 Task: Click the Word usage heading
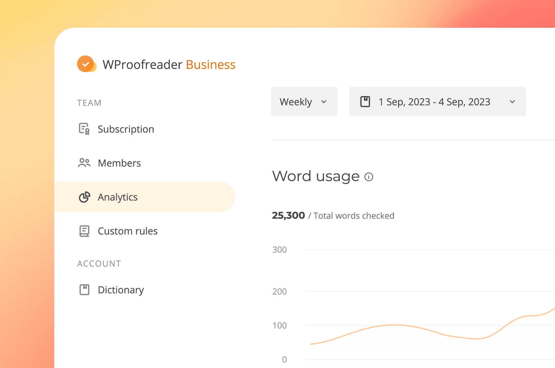(316, 176)
